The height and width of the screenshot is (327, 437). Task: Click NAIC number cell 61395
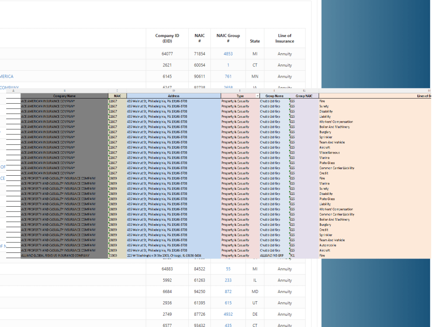200,303
